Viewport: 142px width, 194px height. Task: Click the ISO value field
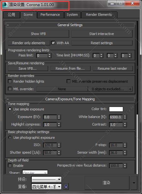50,145
